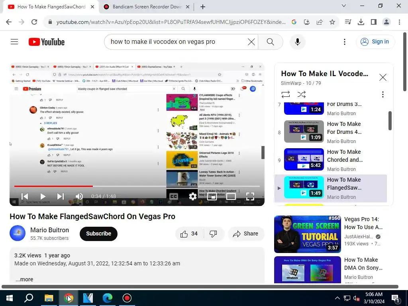Select the current FlangedSaw playlist entry
This screenshot has width=408, height=306.
(x=331, y=188)
